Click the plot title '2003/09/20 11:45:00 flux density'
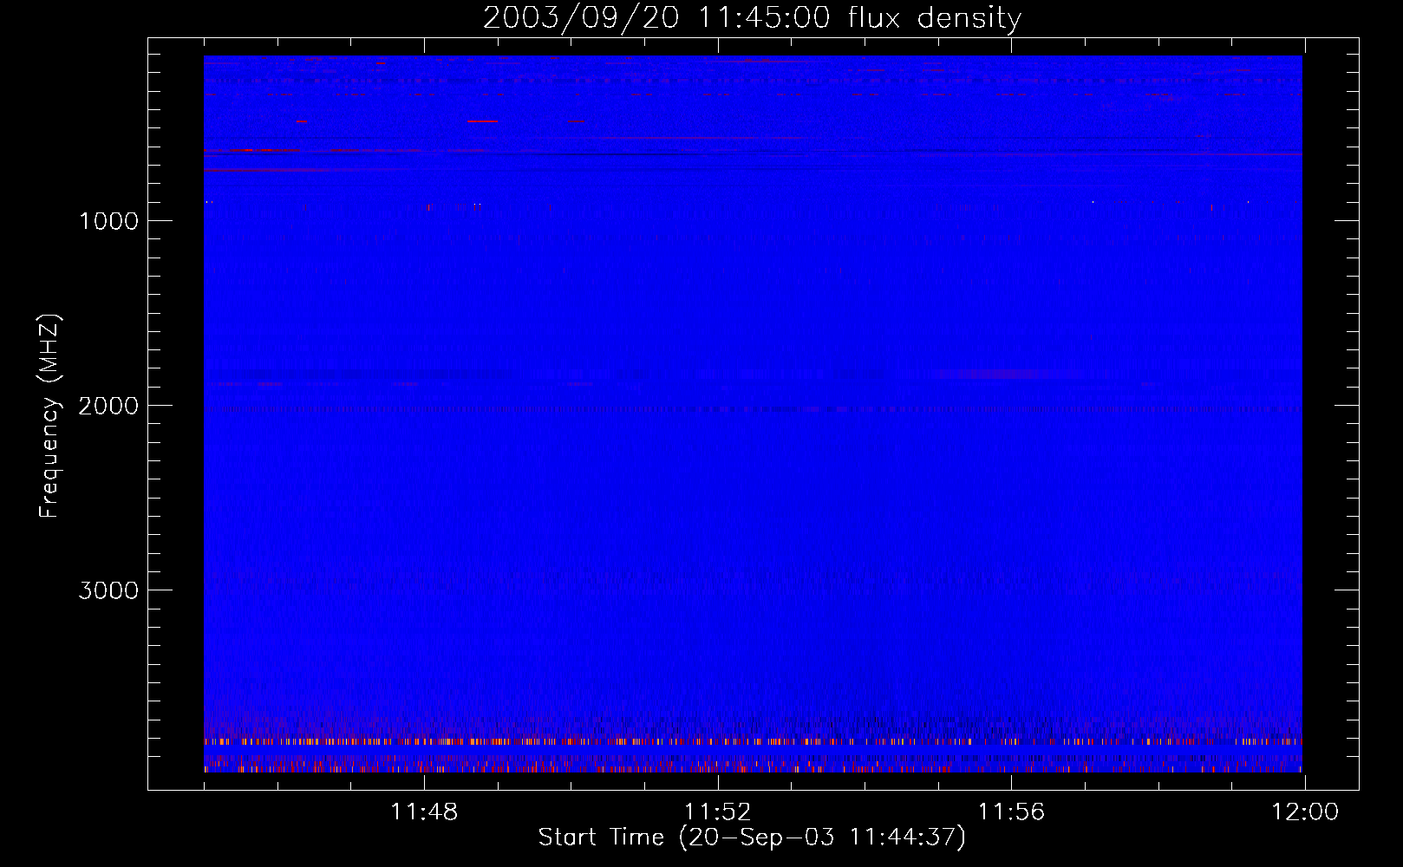Viewport: 1403px width, 867px height. [x=752, y=17]
